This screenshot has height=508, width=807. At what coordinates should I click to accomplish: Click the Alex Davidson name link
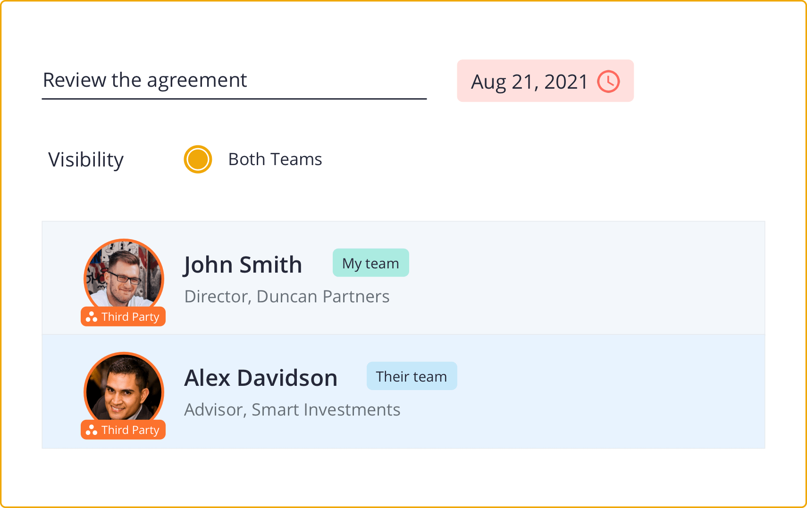click(261, 378)
